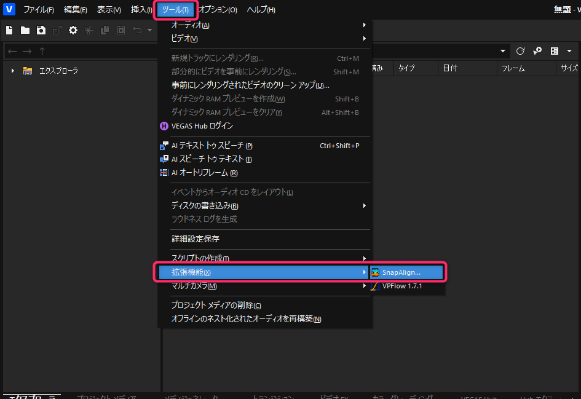Click プロジェクト メディアの削除 menu entry
581x399 pixels.
coord(216,306)
